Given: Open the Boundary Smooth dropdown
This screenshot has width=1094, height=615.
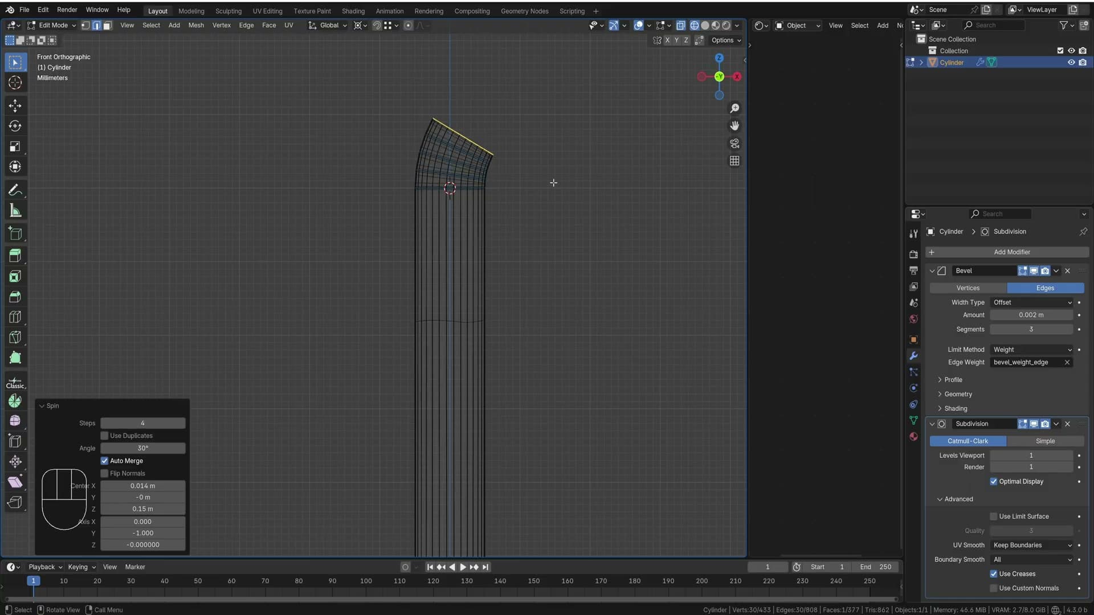Looking at the screenshot, I should tap(1032, 560).
